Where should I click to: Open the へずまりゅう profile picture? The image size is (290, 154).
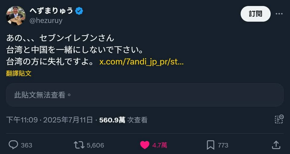16,16
